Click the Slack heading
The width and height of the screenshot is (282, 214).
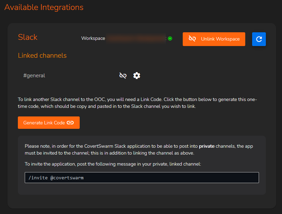tap(27, 37)
